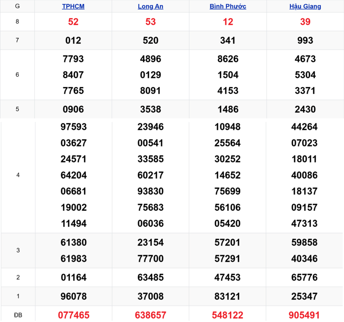
Task: Click prize-5 value 0906
Action: pyautogui.click(x=73, y=109)
